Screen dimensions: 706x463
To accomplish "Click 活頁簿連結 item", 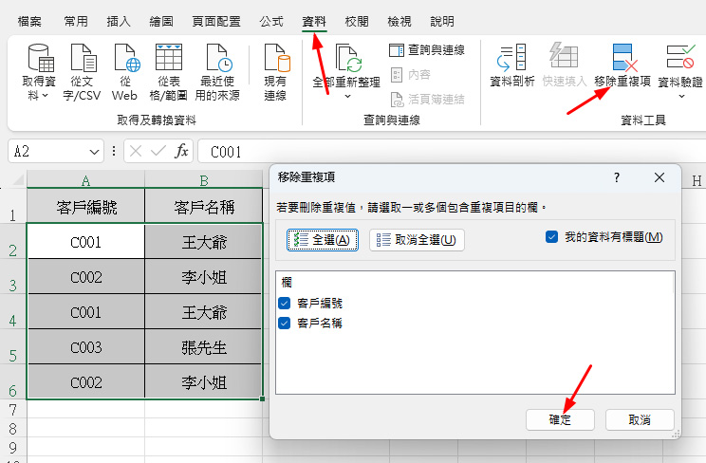I will (427, 99).
